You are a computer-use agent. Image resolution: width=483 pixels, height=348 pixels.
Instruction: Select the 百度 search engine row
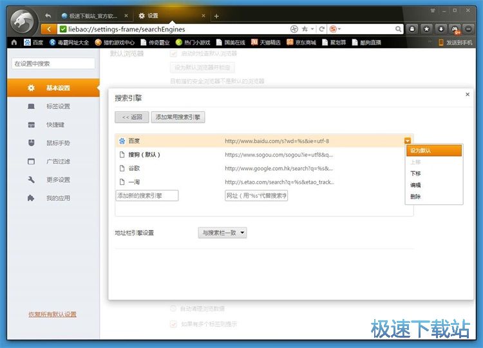(x=264, y=141)
